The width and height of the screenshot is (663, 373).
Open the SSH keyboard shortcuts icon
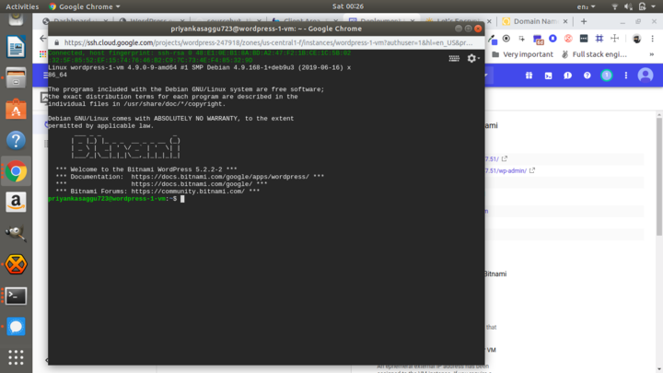point(454,58)
